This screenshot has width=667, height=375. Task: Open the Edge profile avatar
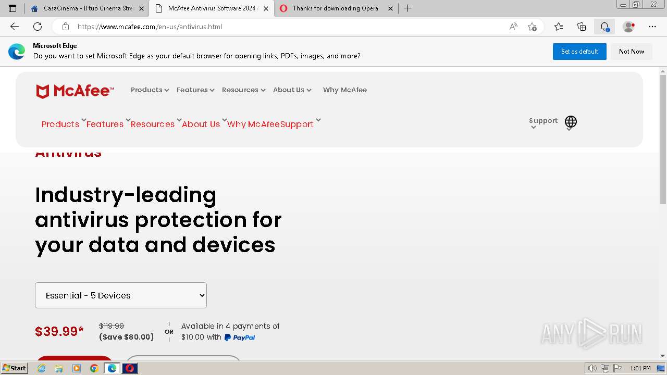pos(629,27)
